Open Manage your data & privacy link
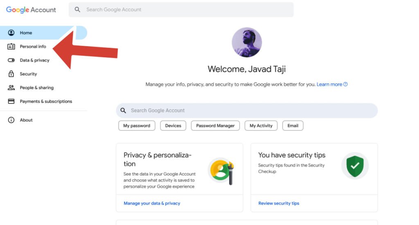This screenshot has width=419, height=225. pyautogui.click(x=152, y=203)
